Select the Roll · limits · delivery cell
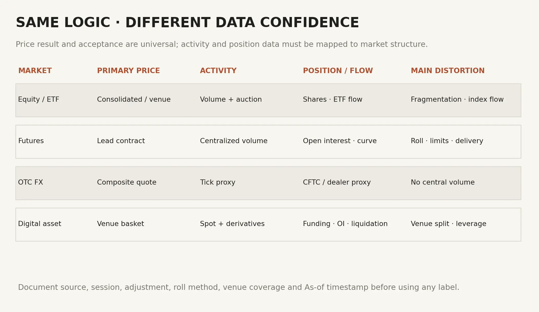 447,141
